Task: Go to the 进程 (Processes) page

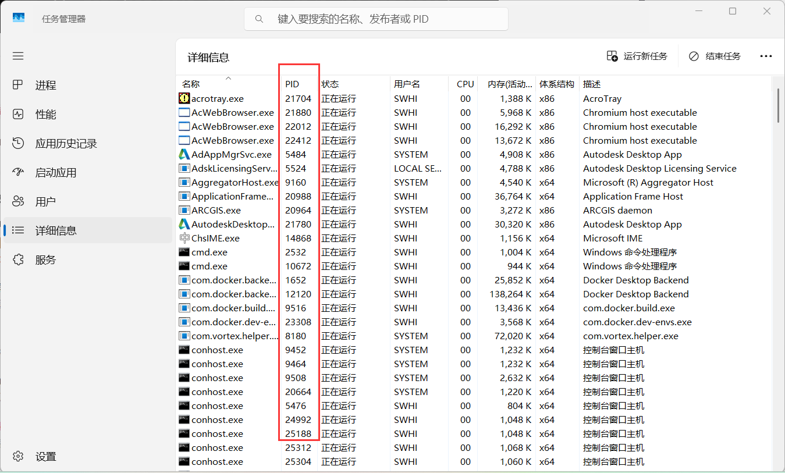Action: (x=87, y=86)
